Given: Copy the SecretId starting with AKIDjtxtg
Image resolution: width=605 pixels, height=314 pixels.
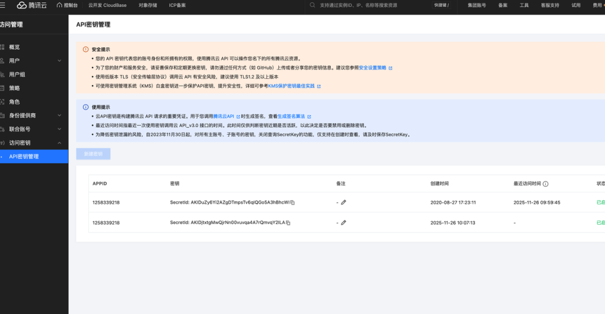Looking at the screenshot, I should point(288,223).
